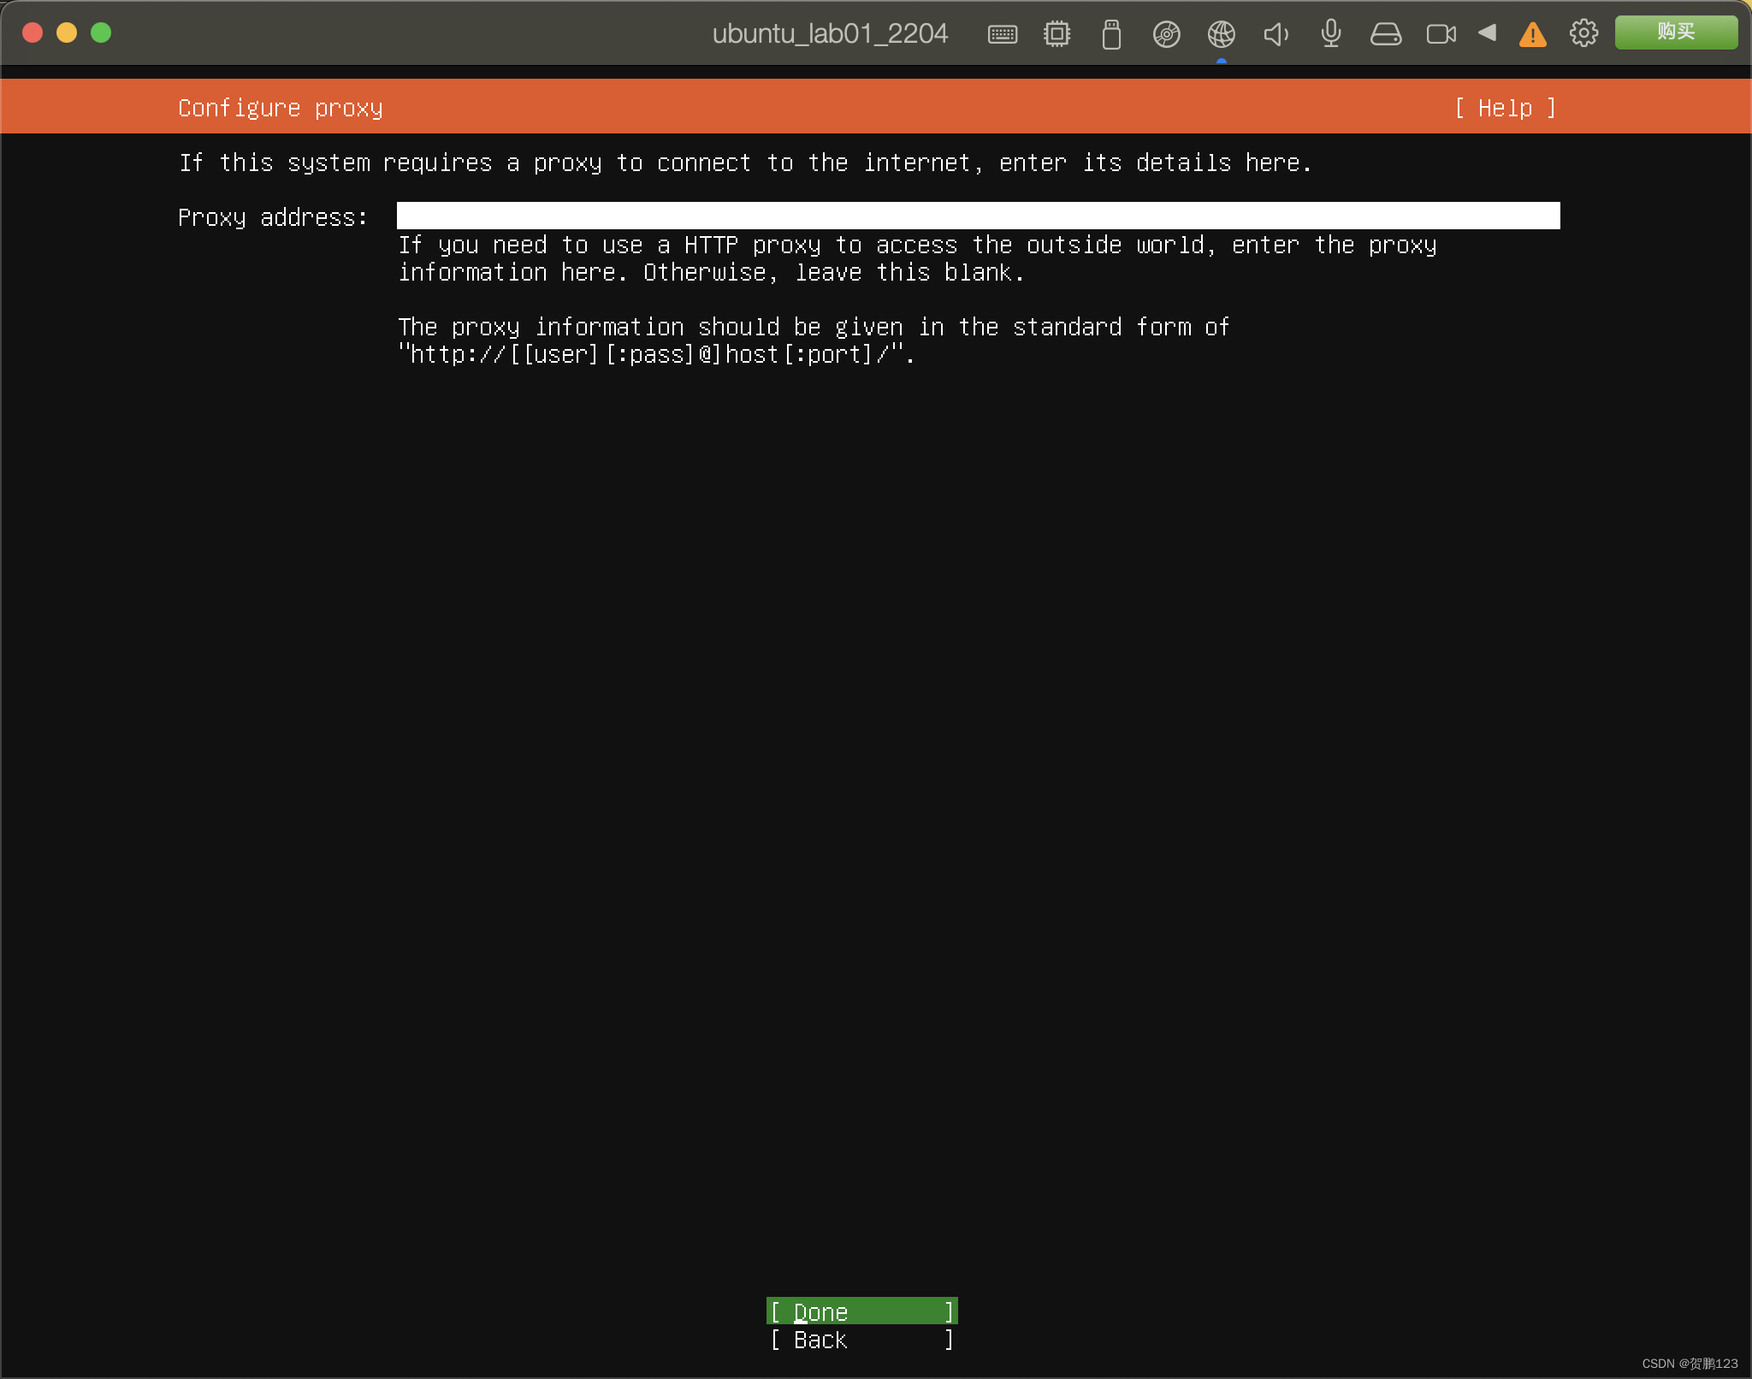Open the CPU chip icon
Screen dimensions: 1752x1379
[x=1057, y=34]
